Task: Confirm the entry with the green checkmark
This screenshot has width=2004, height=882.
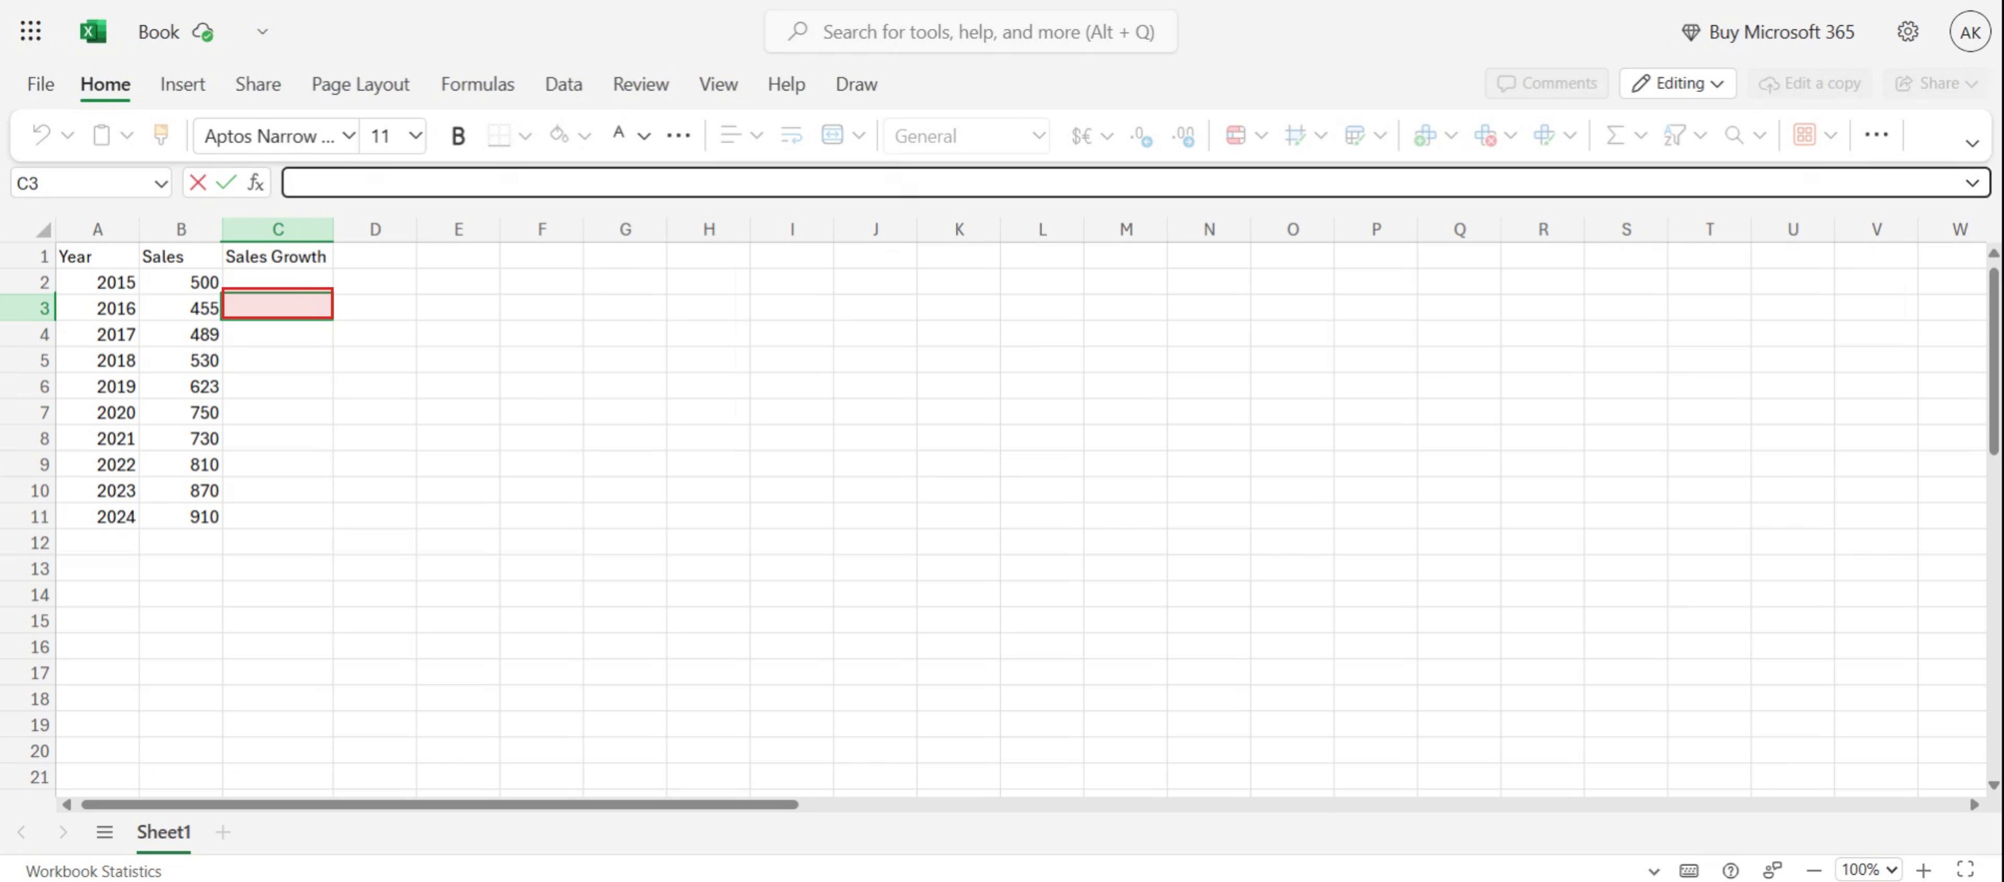Action: [226, 182]
